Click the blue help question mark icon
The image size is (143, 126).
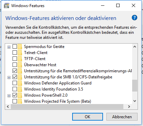pyautogui.click(x=135, y=18)
